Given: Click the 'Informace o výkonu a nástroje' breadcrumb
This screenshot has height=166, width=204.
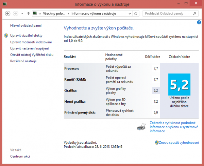Looking at the screenshot, I should (x=94, y=14).
